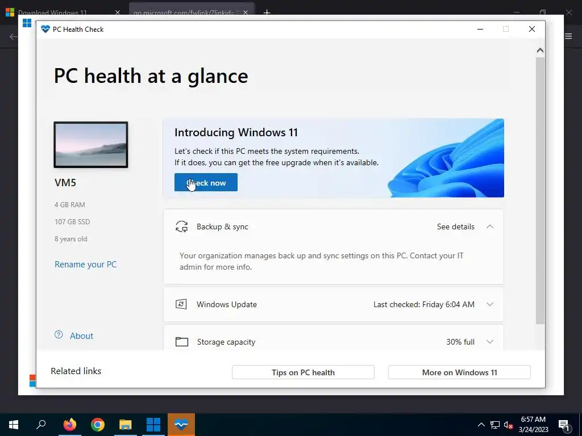The image size is (582, 436).
Task: Open Google Chrome from the taskbar
Action: coord(98,425)
